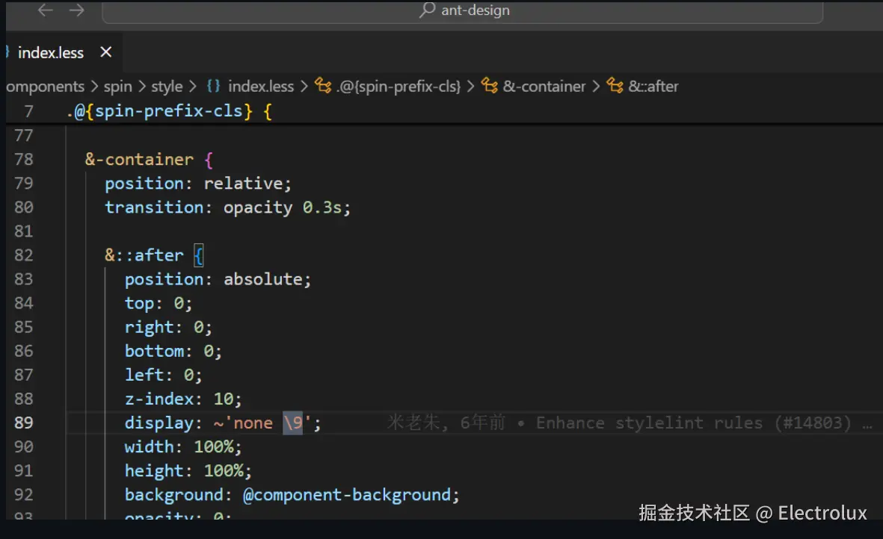This screenshot has height=539, width=883.
Task: Click line number 78
Action: 24,160
